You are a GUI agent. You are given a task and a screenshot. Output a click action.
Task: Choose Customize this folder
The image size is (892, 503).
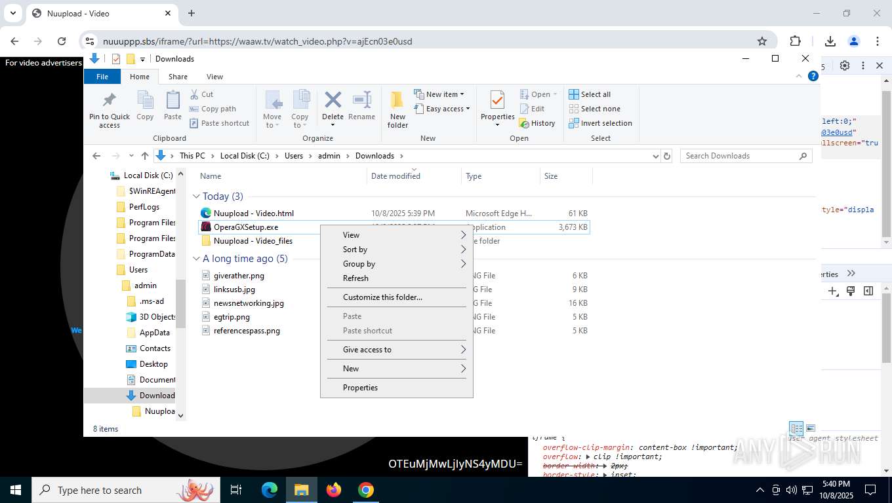(396, 297)
